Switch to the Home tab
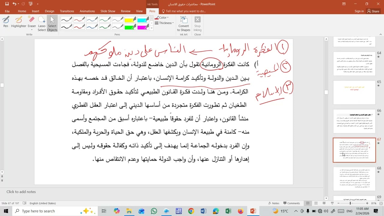Image resolution: width=384 pixels, height=216 pixels. (22, 11)
